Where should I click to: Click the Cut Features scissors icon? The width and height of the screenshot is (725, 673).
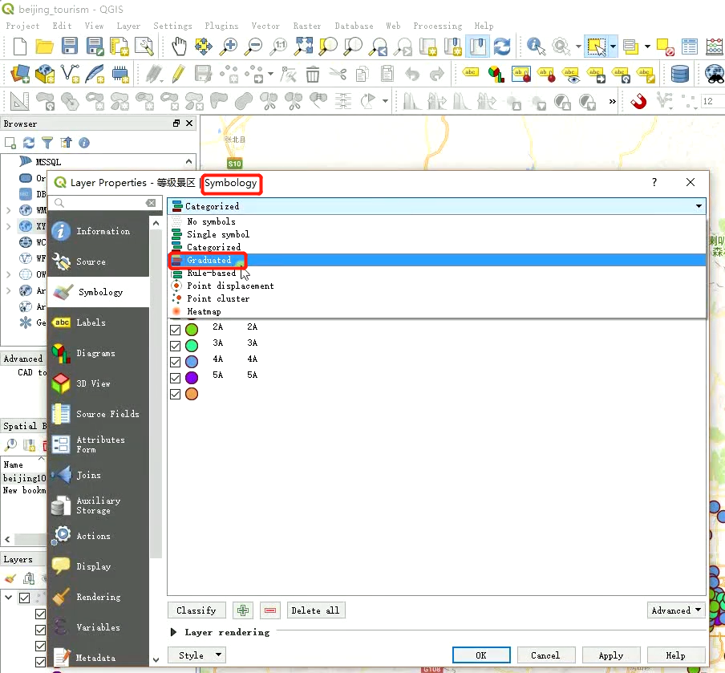pos(338,74)
